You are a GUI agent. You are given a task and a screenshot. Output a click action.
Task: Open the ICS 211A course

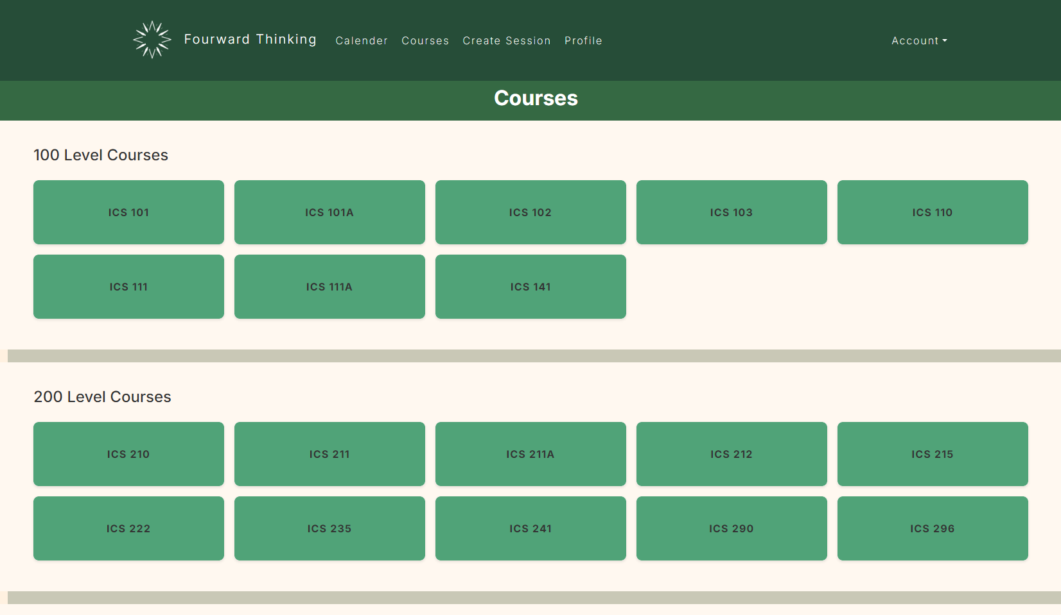tap(530, 454)
